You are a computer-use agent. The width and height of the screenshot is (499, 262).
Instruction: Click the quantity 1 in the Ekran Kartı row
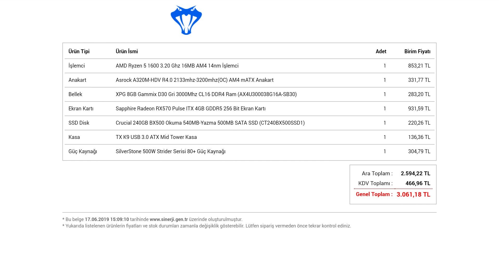click(385, 109)
